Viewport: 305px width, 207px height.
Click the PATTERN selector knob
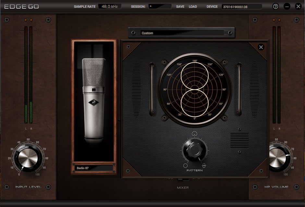coord(194,150)
